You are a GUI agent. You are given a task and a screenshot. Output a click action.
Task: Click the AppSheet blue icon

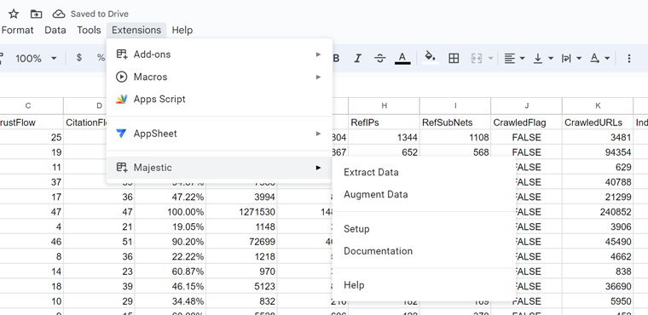click(121, 134)
